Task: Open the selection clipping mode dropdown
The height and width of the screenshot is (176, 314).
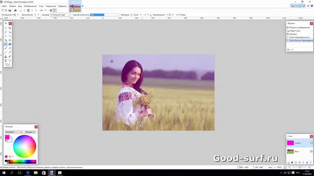Action: (x=170, y=15)
